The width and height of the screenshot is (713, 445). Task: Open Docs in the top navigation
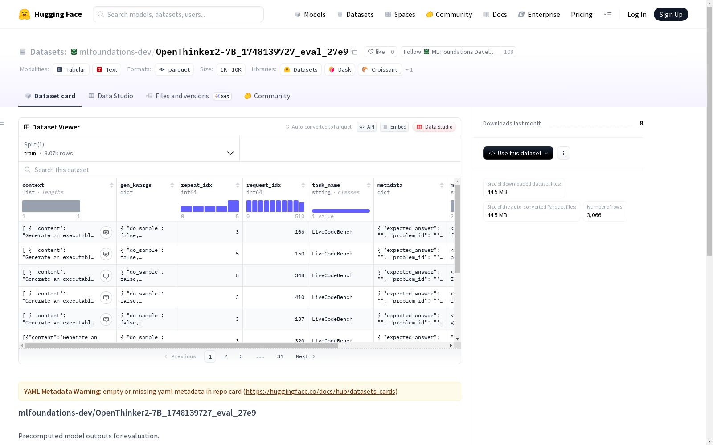(495, 14)
